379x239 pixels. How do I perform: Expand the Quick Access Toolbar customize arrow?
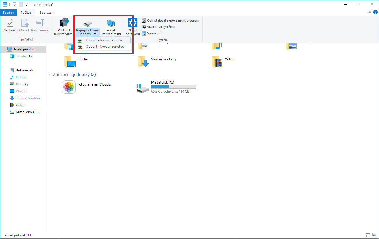[x=26, y=5]
